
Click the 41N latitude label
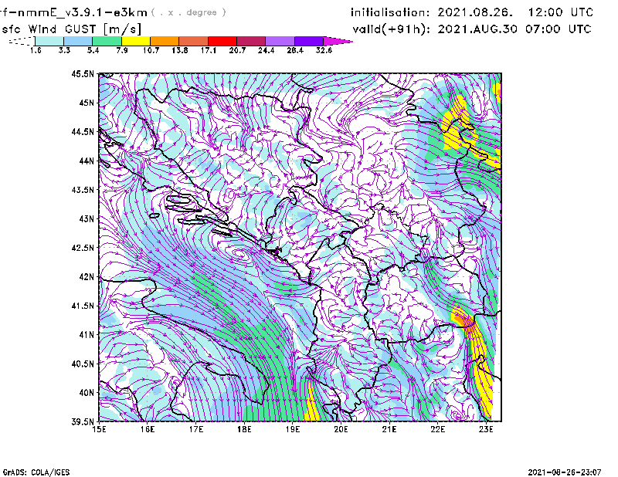pos(87,335)
